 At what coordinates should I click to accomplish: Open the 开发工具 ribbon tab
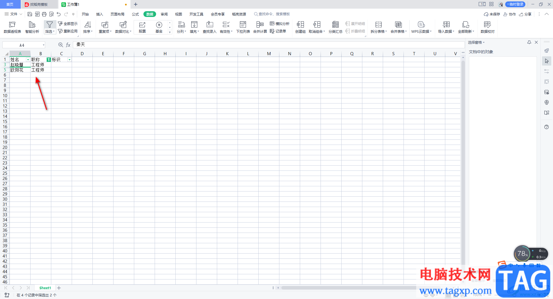(x=196, y=14)
